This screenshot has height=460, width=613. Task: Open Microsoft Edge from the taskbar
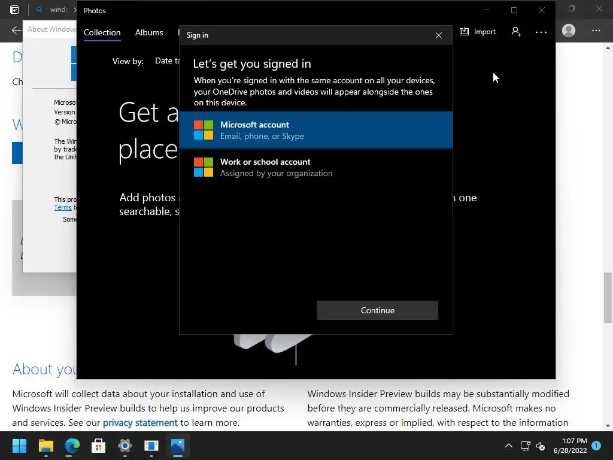click(72, 446)
